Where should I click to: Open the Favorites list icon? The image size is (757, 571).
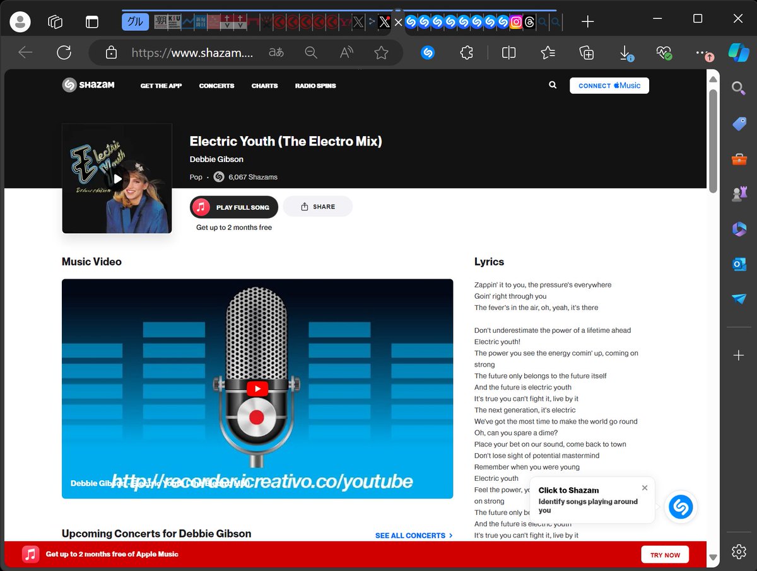coord(548,53)
